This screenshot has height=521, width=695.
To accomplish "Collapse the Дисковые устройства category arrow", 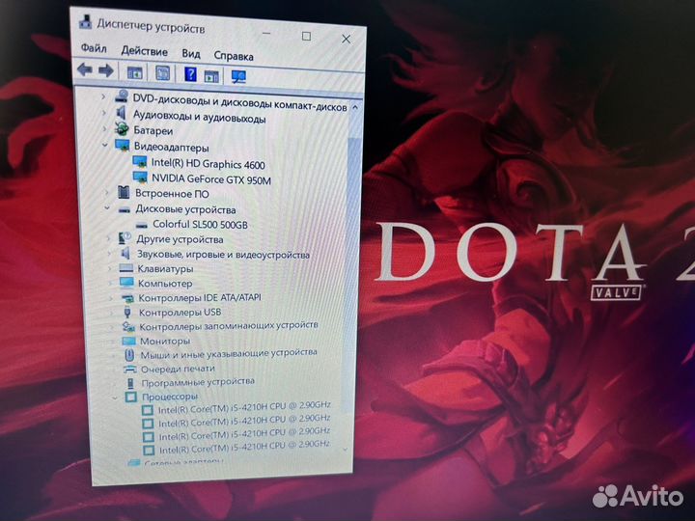I will click(106, 207).
